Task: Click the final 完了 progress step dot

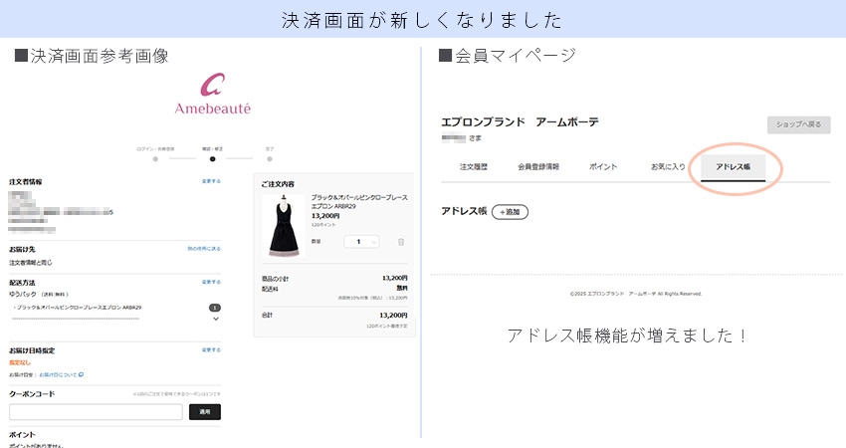Action: pos(269,158)
